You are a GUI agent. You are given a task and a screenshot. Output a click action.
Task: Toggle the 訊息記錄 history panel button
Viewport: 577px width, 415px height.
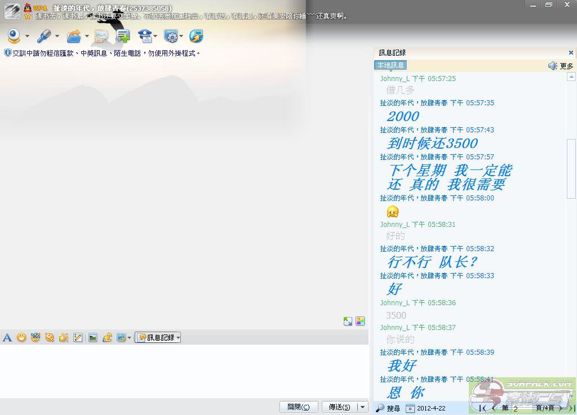(x=158, y=338)
